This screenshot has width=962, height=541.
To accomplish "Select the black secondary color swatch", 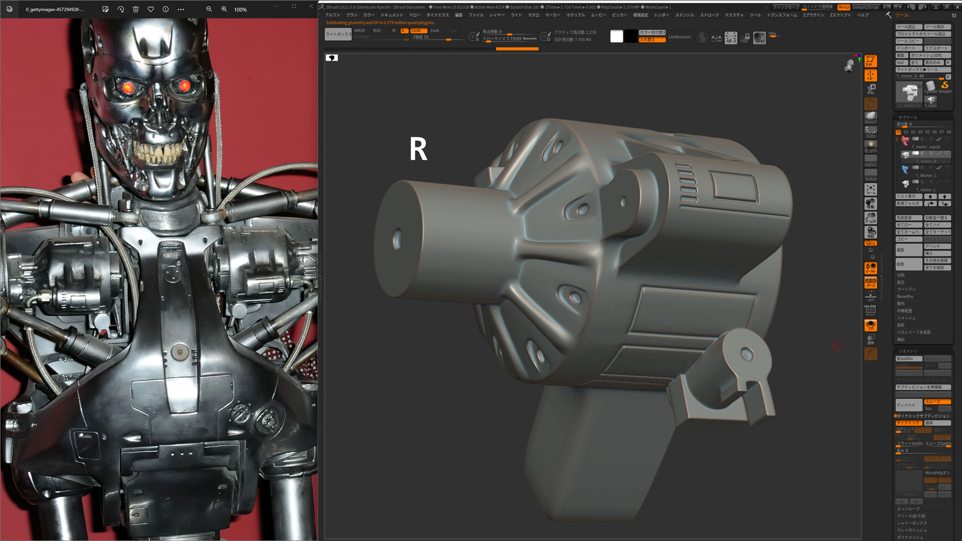I will point(631,36).
